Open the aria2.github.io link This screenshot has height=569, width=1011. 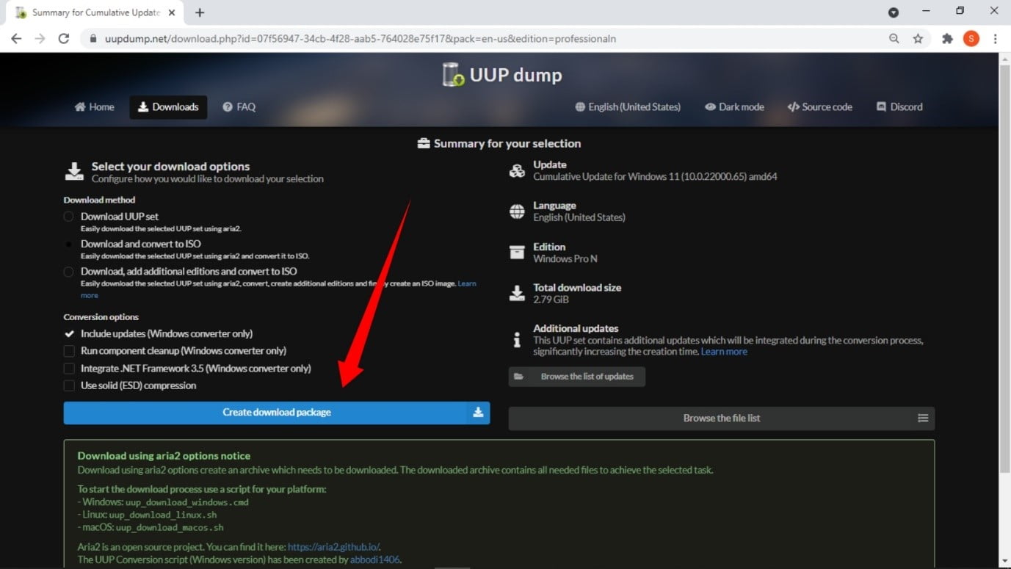pos(333,547)
